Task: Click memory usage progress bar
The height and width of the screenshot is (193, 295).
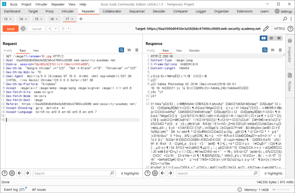Action: coord(282,190)
